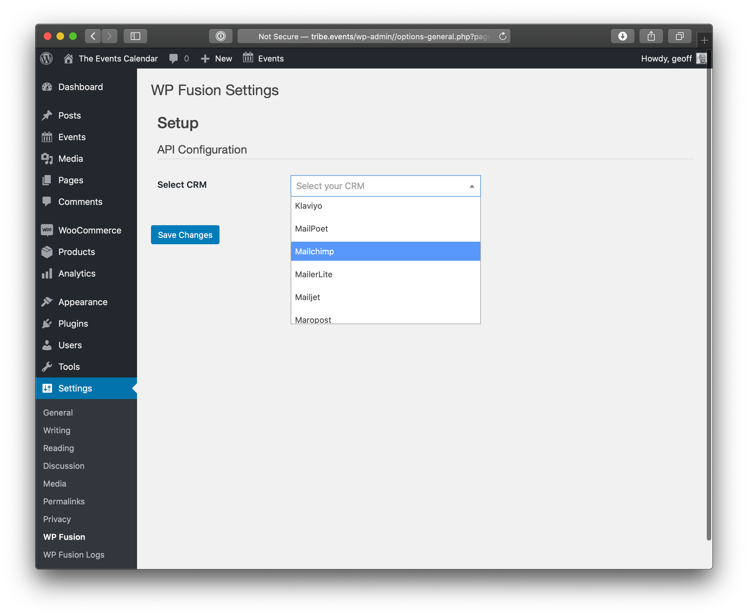The image size is (748, 616).
Task: Click the plus New icon in admin bar
Action: pos(205,59)
